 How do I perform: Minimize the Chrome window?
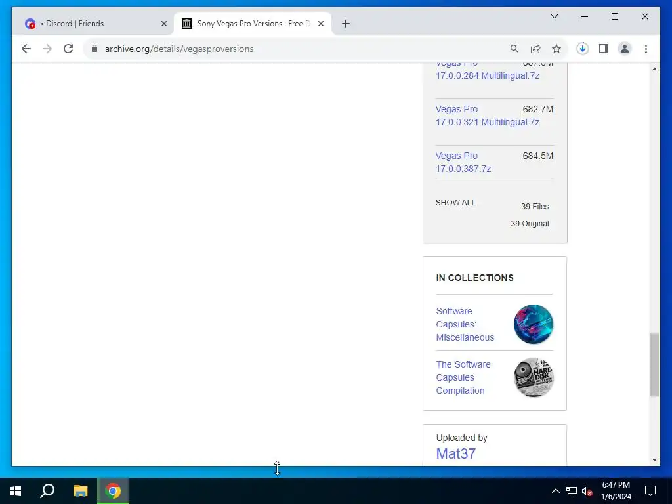pyautogui.click(x=585, y=16)
